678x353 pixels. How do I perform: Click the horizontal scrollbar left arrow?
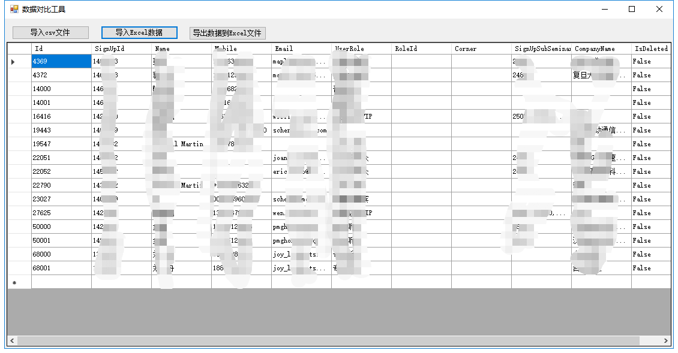(x=12, y=341)
